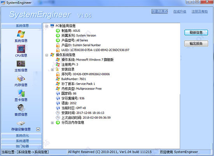Screen dimensions: 214x156
Task: Open the 在线升级 link
Action: (x=180, y=11)
